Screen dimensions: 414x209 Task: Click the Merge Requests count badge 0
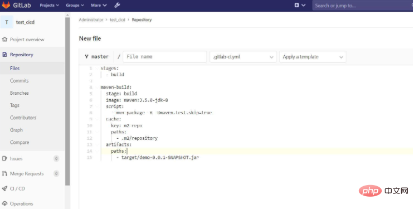point(56,173)
